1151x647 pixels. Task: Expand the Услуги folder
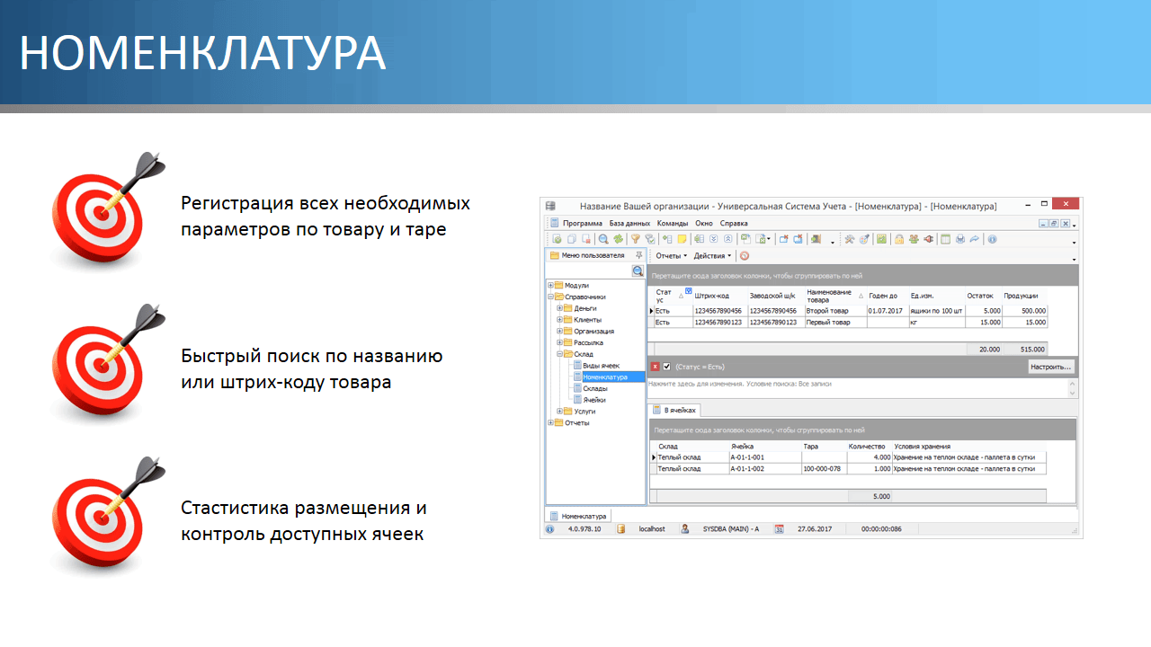coord(559,411)
